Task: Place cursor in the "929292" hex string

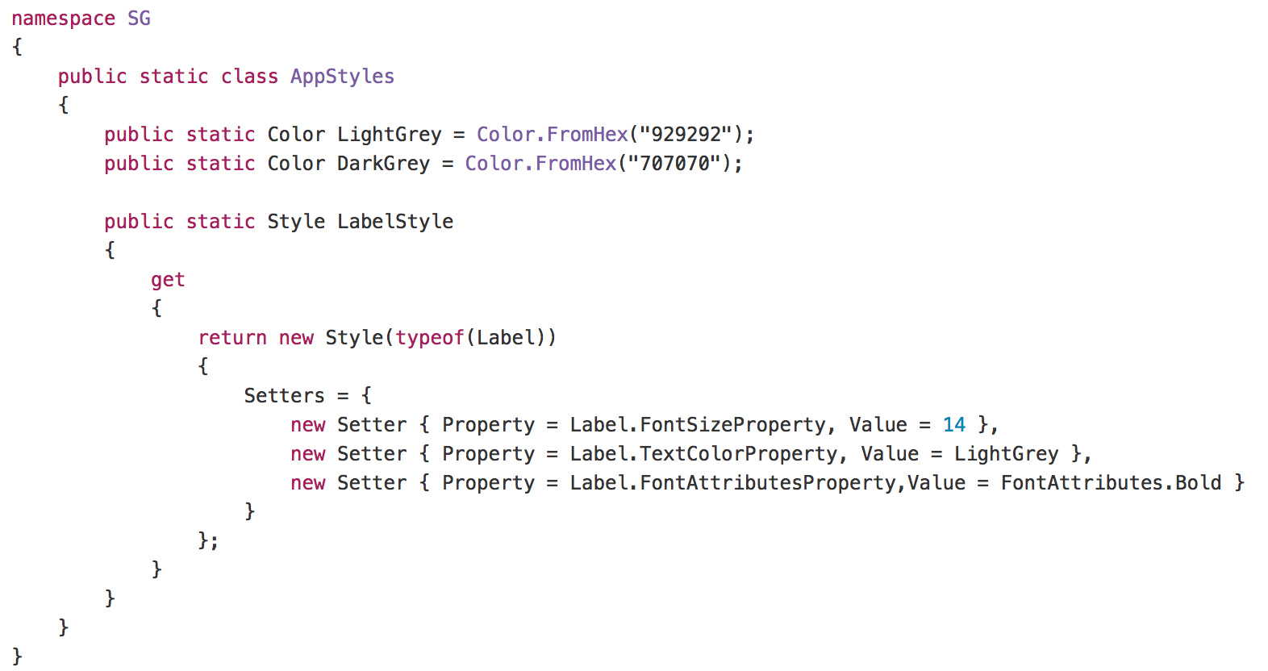Action: [x=686, y=134]
